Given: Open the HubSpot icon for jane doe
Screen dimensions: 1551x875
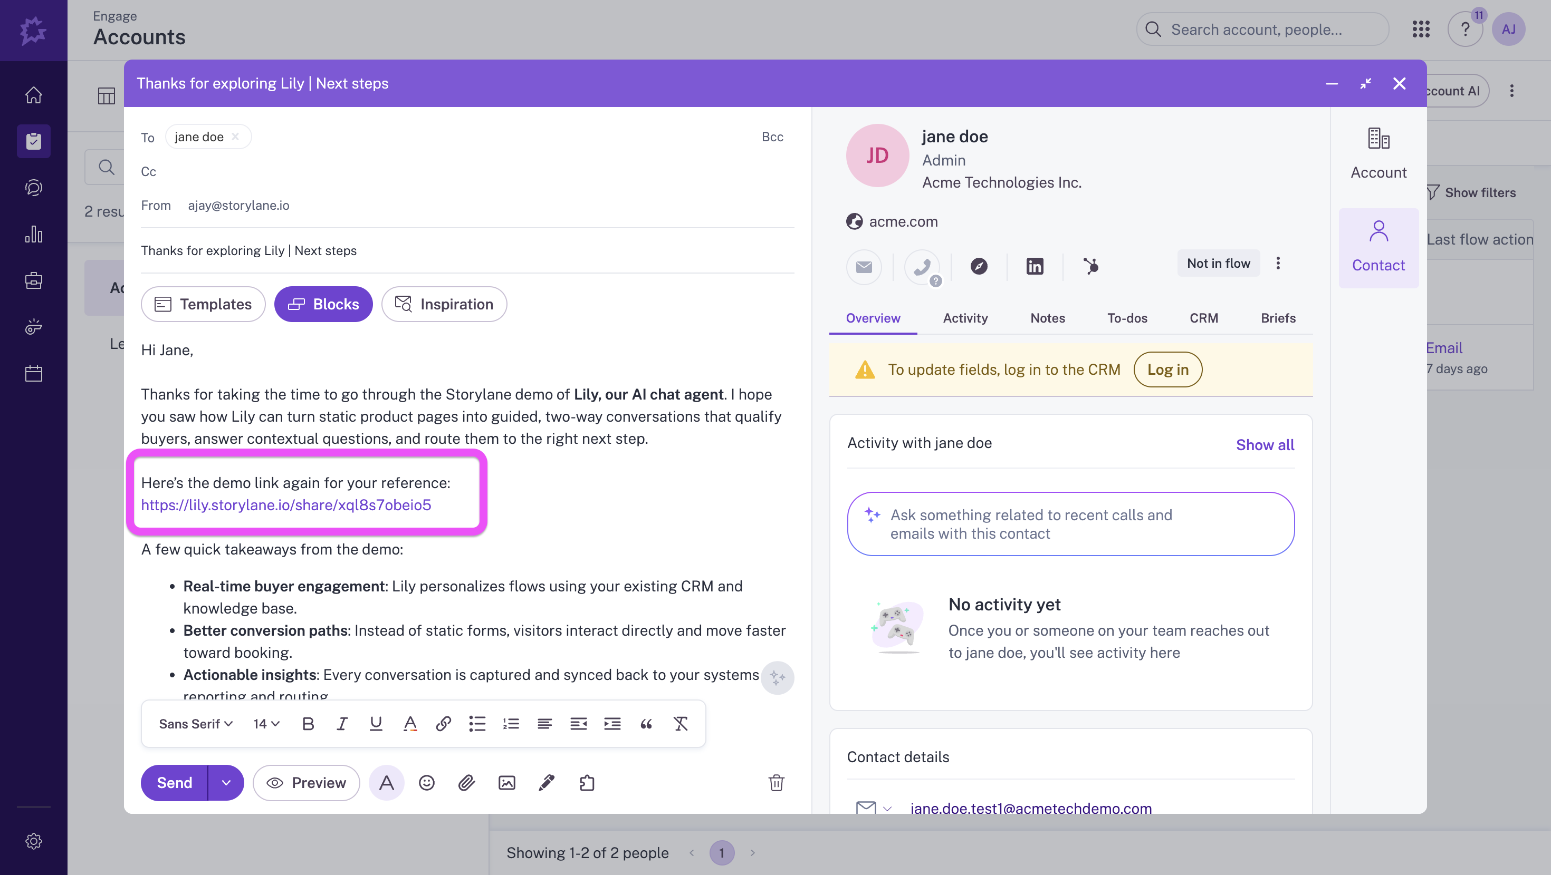Looking at the screenshot, I should pos(1090,266).
